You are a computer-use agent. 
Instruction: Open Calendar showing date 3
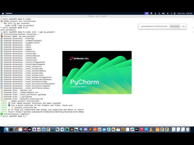coord(118,130)
